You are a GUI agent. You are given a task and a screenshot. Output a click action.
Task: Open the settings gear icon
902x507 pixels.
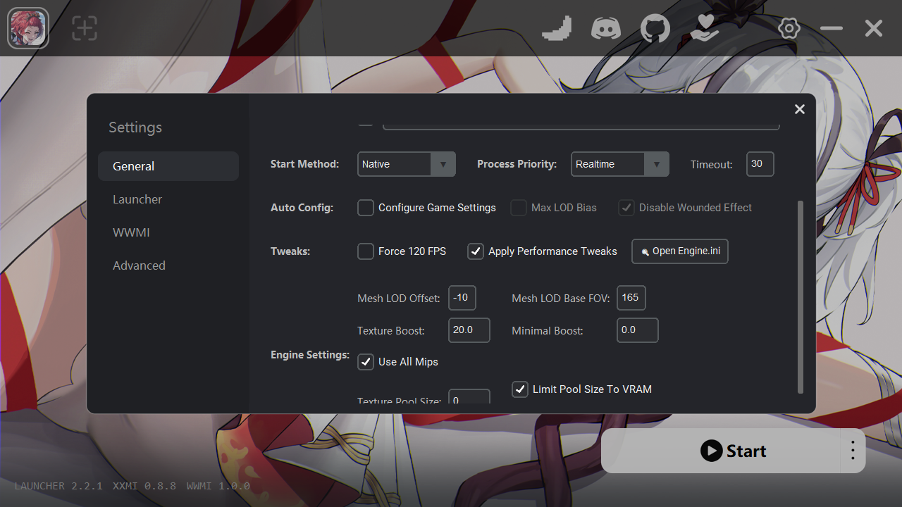(x=789, y=28)
